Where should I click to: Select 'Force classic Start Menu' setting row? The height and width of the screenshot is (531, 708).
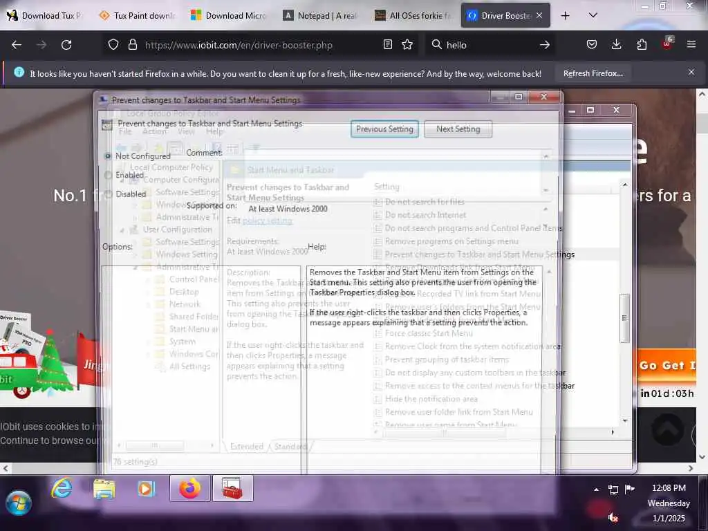click(429, 333)
